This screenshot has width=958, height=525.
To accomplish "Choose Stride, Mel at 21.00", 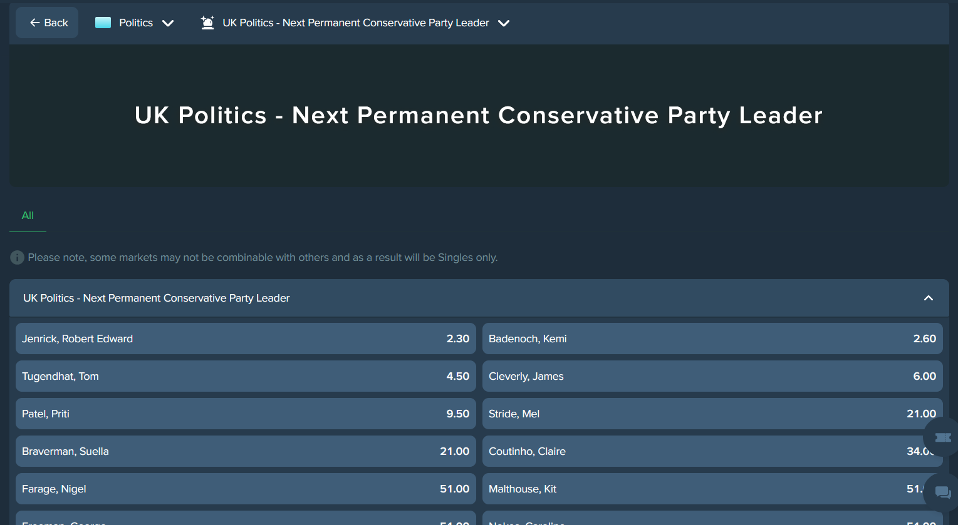I will (x=712, y=414).
